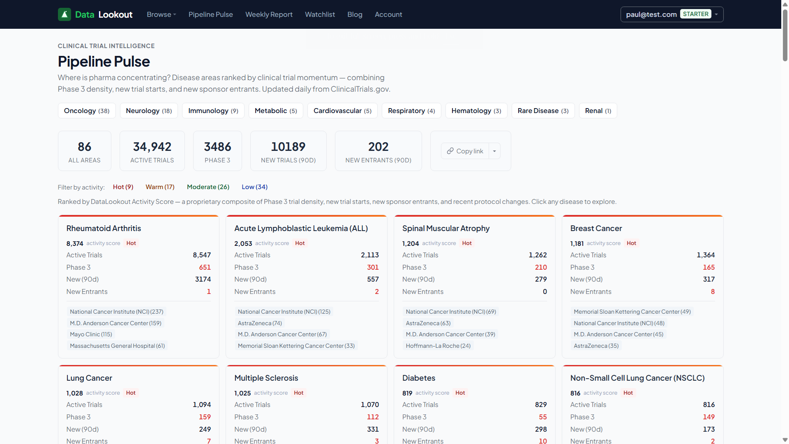The image size is (789, 444).
Task: Click the scroll-down arrow at bottom right
Action: [x=785, y=440]
